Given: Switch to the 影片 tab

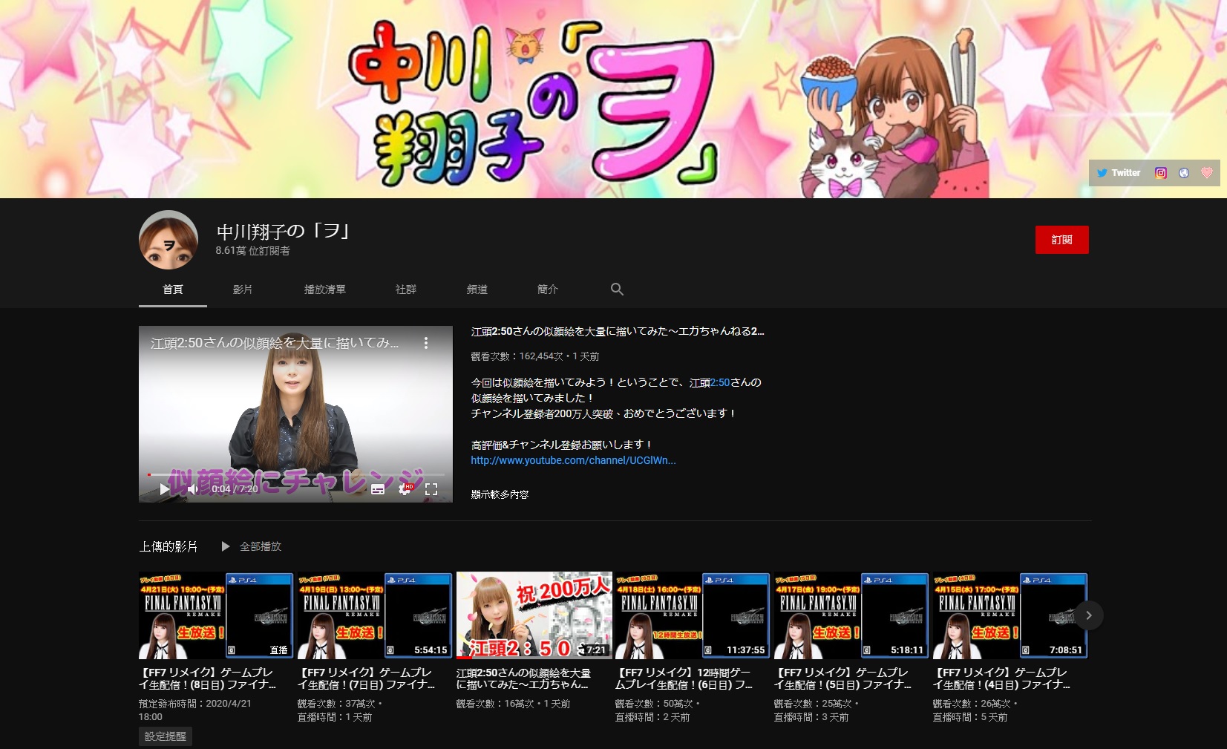Looking at the screenshot, I should point(243,290).
